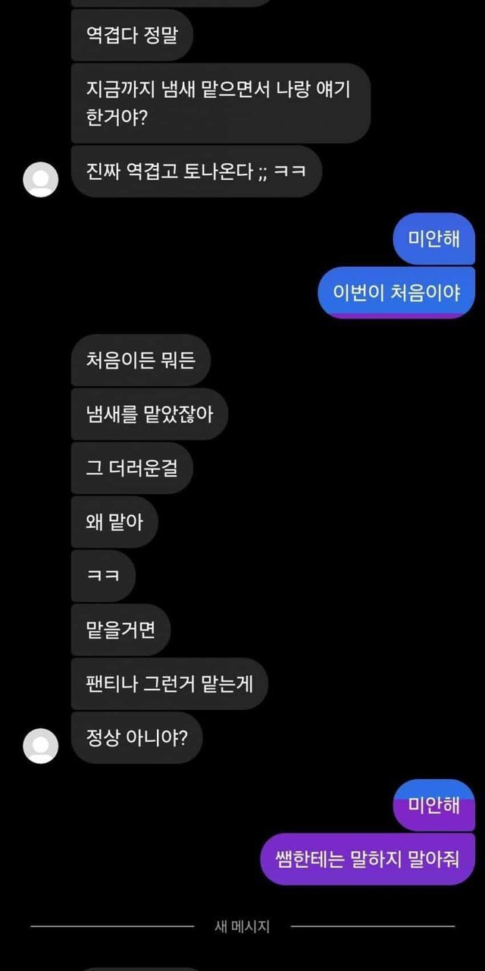The height and width of the screenshot is (971, 485).
Task: Select the '처음이든 뭐든' message
Action: pyautogui.click(x=140, y=360)
